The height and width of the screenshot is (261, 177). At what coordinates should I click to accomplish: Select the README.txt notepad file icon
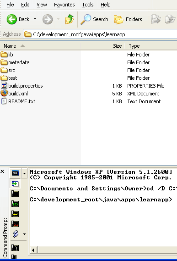coord(4,101)
